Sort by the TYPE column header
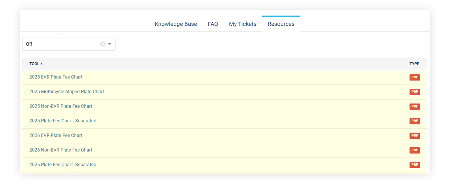450x188 pixels. (414, 64)
